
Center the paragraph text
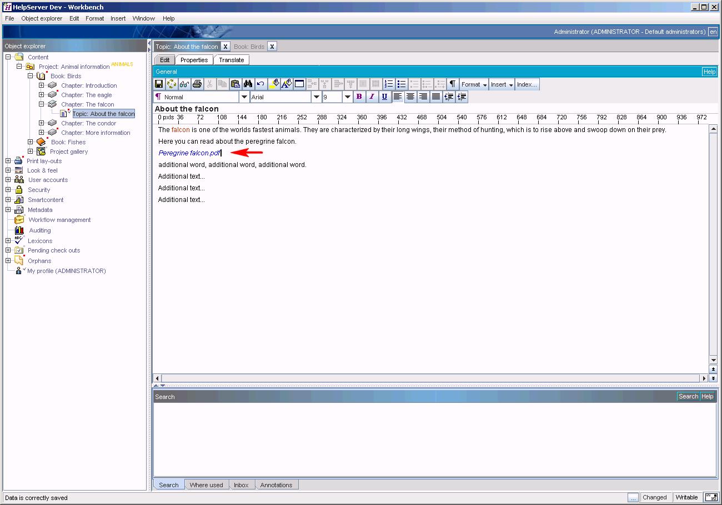tap(410, 97)
